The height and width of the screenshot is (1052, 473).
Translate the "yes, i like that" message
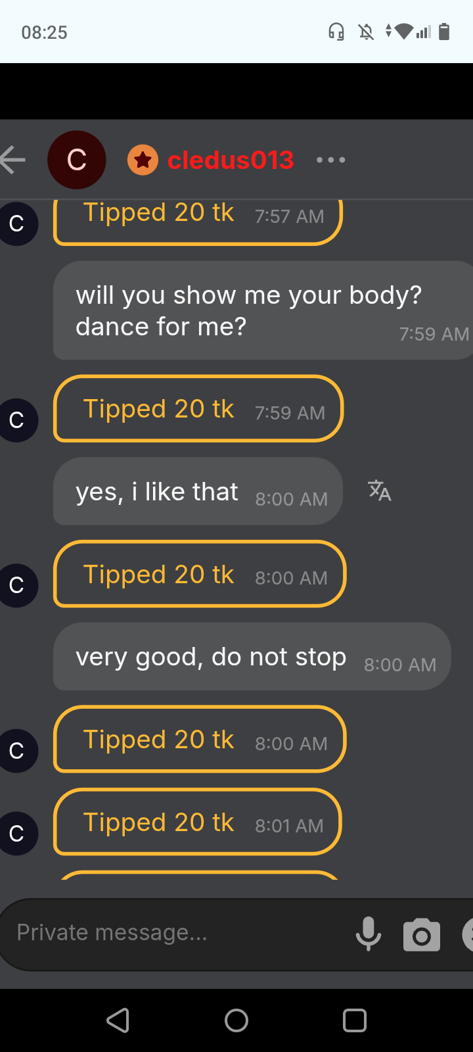379,490
